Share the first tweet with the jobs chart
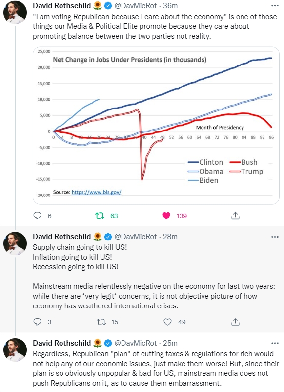The height and width of the screenshot is (392, 284). point(235,216)
